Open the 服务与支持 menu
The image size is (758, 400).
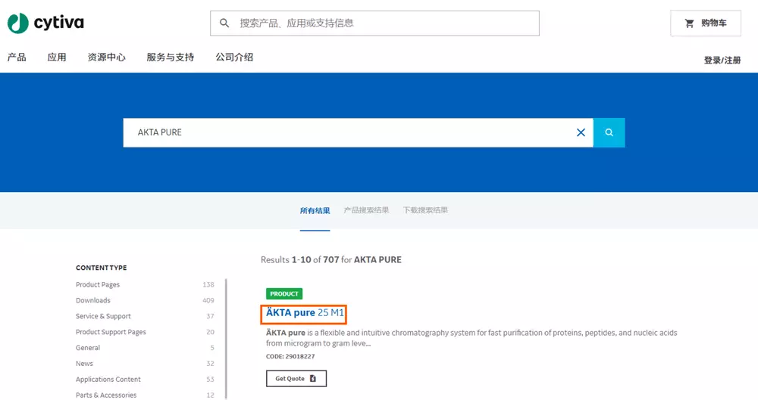(x=170, y=57)
